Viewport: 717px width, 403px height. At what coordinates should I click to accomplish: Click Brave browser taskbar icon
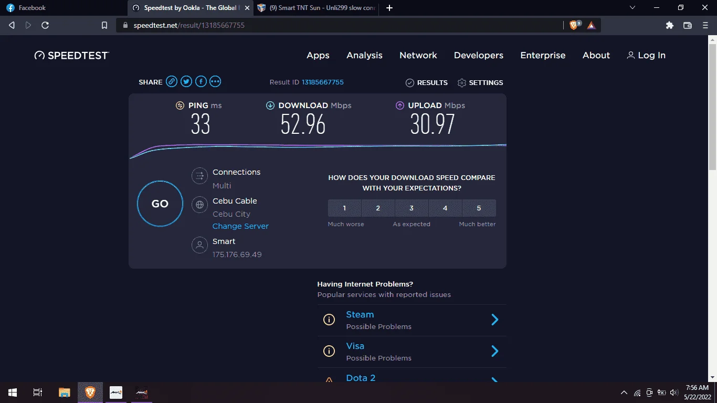point(90,393)
